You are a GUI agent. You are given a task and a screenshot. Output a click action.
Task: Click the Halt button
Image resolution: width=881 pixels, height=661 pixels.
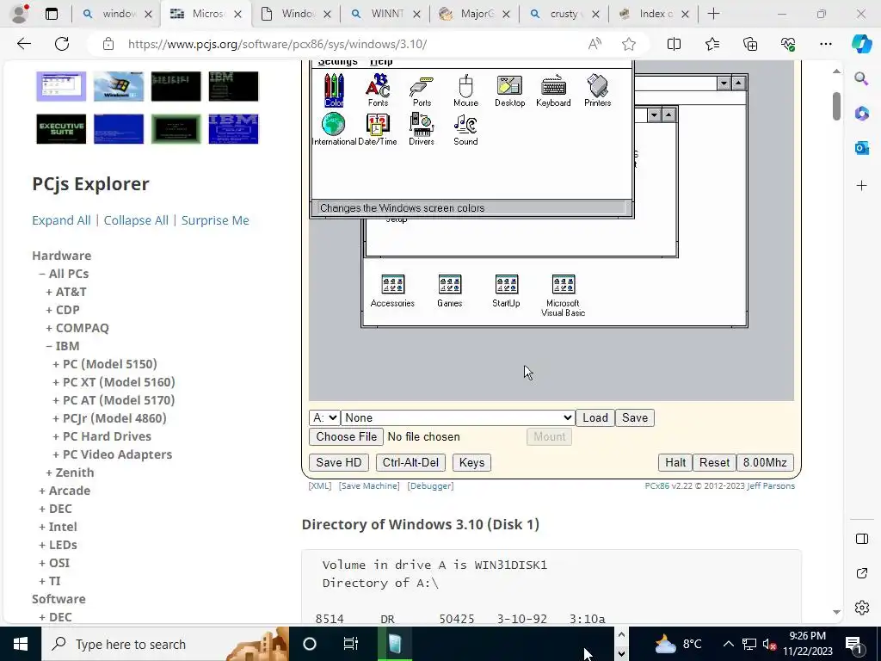tap(675, 462)
